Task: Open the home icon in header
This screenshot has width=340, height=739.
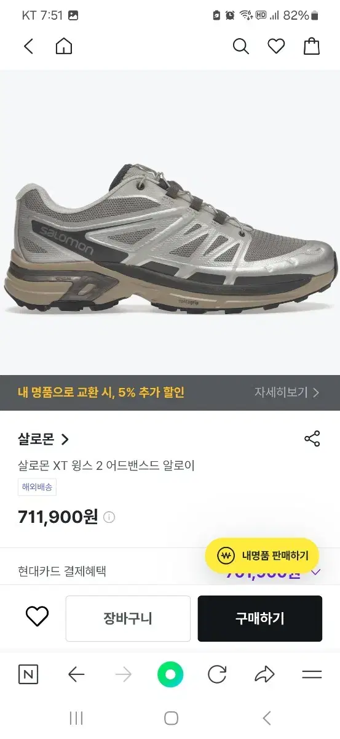Action: pyautogui.click(x=64, y=46)
